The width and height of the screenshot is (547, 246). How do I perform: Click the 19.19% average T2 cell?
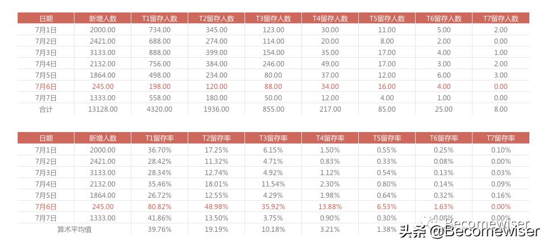tap(216, 229)
